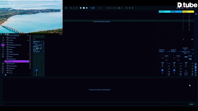
Task: Open the User Library place icon
Action: tap(3, 66)
